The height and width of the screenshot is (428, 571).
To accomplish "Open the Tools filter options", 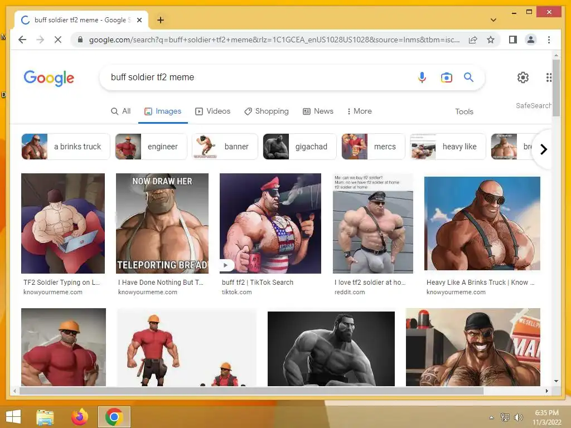I will (x=464, y=111).
